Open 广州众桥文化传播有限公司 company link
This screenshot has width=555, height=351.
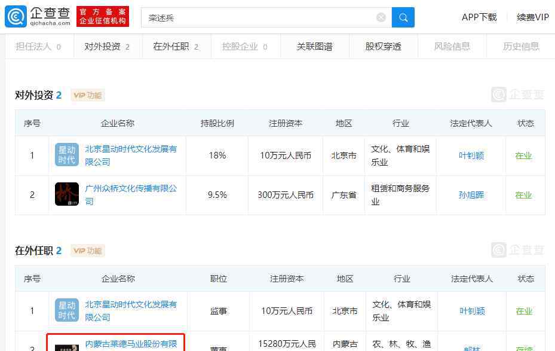pos(131,194)
